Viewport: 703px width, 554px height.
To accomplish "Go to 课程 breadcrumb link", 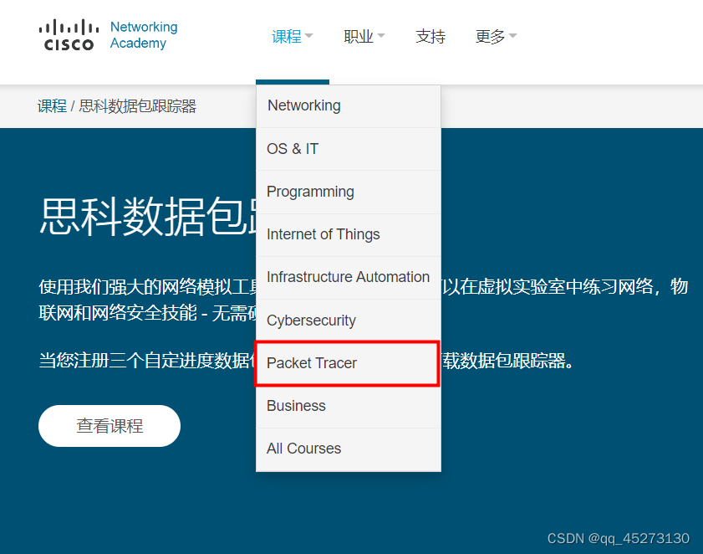I will (52, 106).
